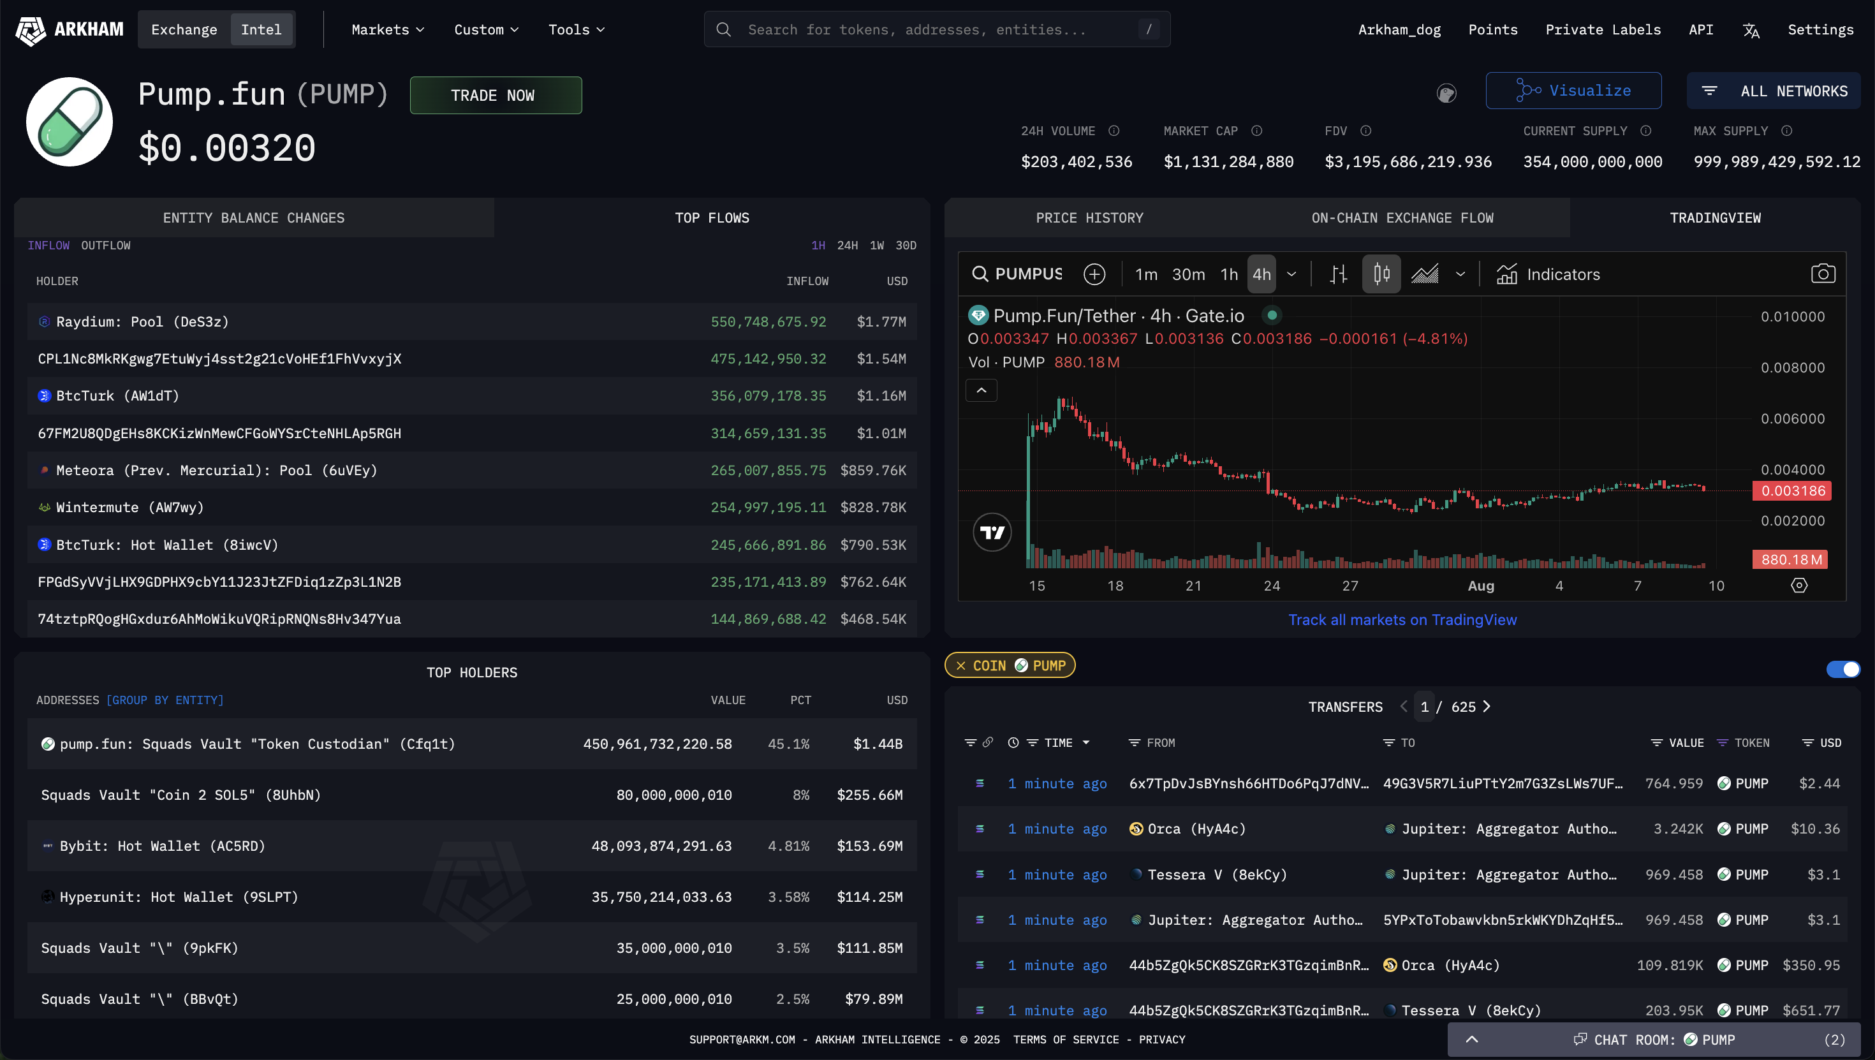Set top flows timeframe to 24H
1875x1060 pixels.
[847, 246]
